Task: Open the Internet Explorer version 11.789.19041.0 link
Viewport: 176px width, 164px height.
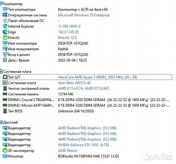Action: click(x=69, y=26)
